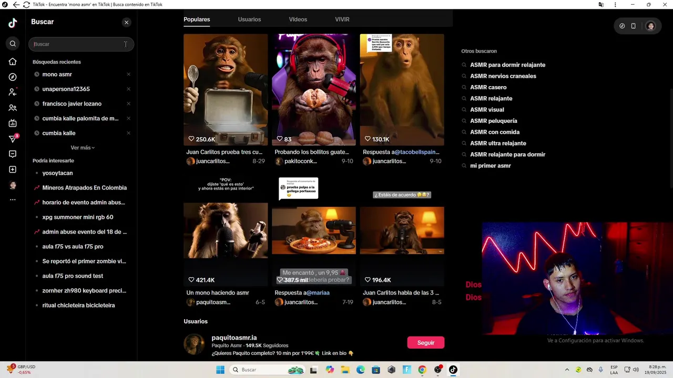Go back with the browser back arrow
Viewport: 673px width, 378px height.
tap(16, 5)
